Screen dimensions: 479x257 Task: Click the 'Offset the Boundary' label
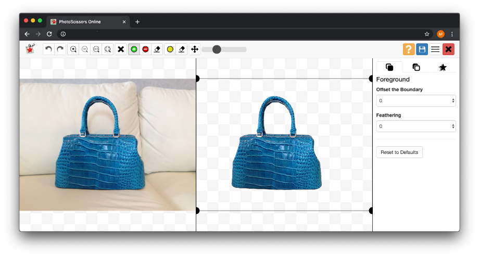[399, 89]
